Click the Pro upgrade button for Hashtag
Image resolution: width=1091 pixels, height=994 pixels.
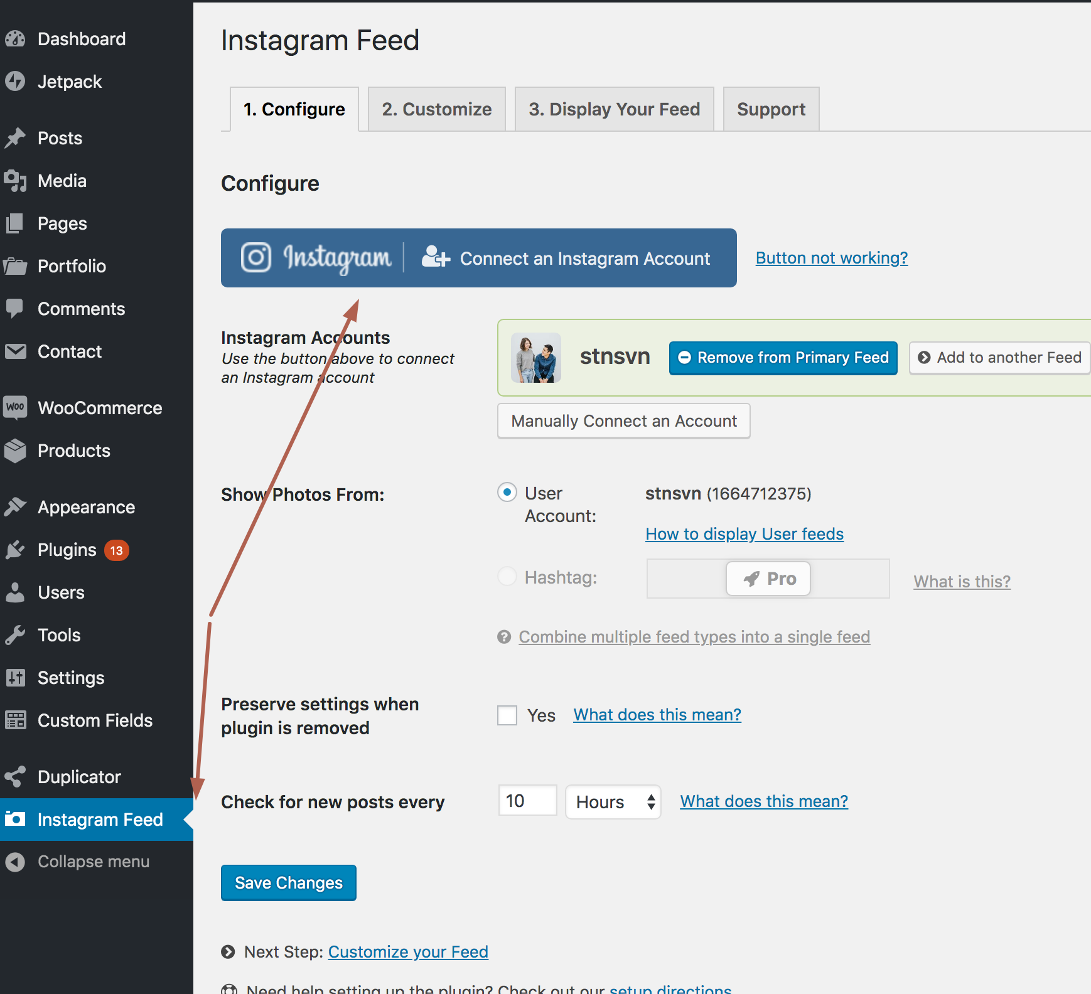[768, 579]
